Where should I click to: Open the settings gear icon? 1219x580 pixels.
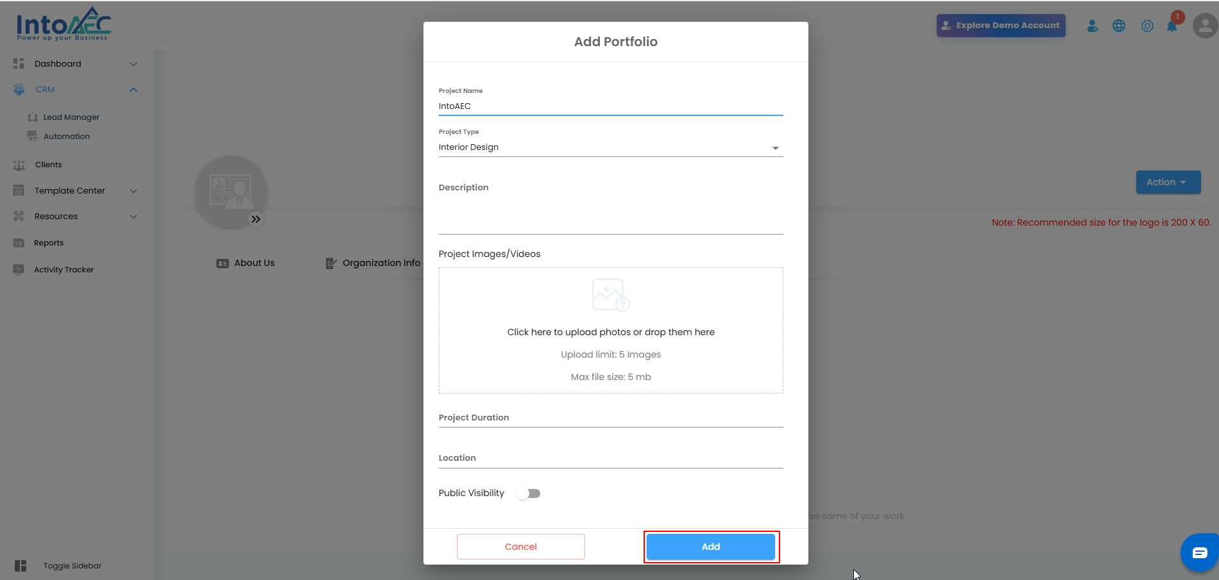point(1147,26)
